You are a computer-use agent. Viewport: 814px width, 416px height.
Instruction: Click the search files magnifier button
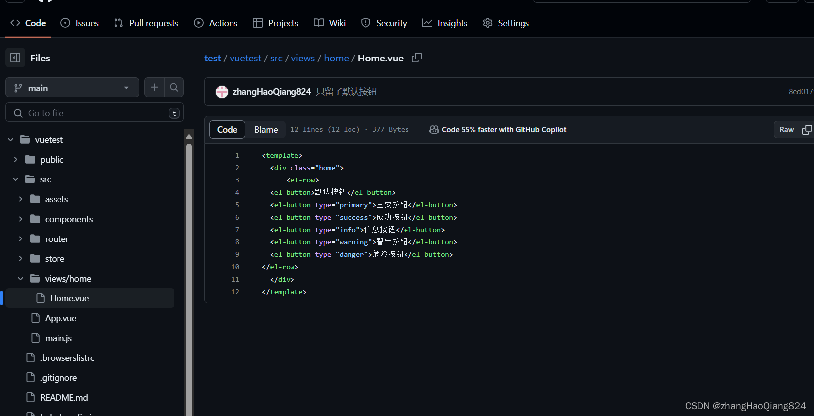(174, 87)
